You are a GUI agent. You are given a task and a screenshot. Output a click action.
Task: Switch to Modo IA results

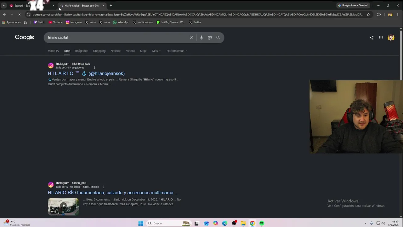pyautogui.click(x=53, y=51)
